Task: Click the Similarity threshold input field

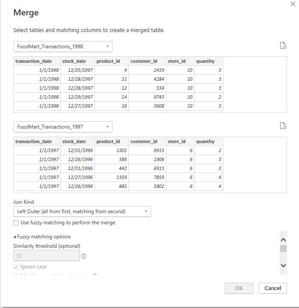Action: pyautogui.click(x=47, y=255)
